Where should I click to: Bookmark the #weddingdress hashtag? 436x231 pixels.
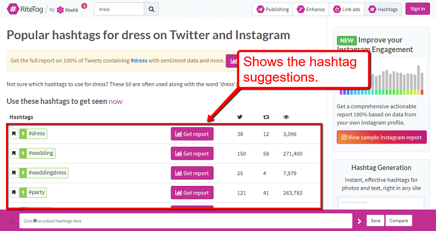pos(14,173)
